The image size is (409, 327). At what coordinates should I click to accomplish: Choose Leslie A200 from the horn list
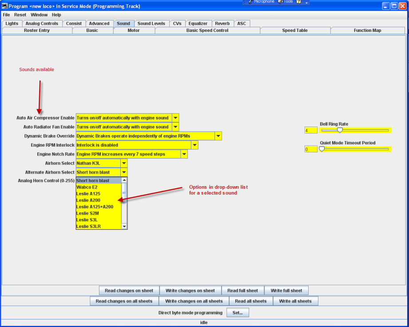pos(88,200)
